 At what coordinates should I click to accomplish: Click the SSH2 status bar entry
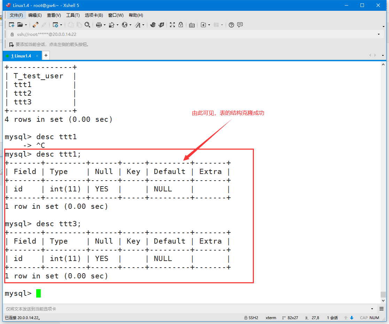251,318
